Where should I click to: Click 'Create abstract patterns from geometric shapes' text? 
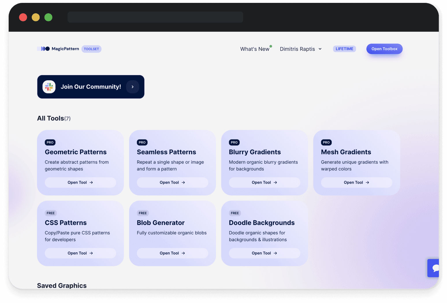[x=77, y=166]
